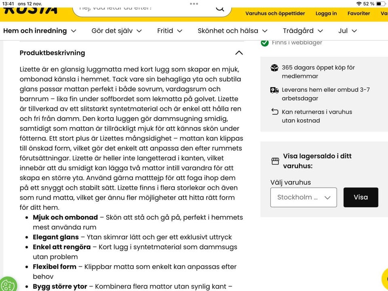Click the Logga in link
This screenshot has width=388, height=291.
point(326,13)
